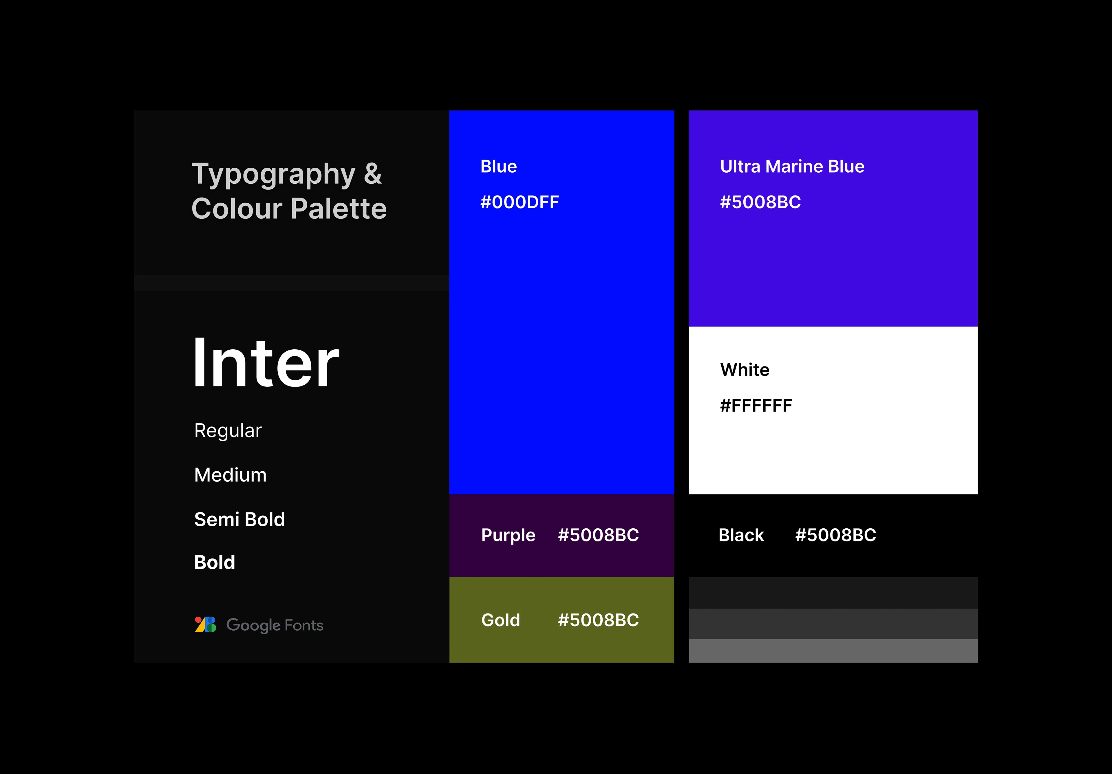Click the 'Semi Bold' font weight label

click(x=239, y=519)
